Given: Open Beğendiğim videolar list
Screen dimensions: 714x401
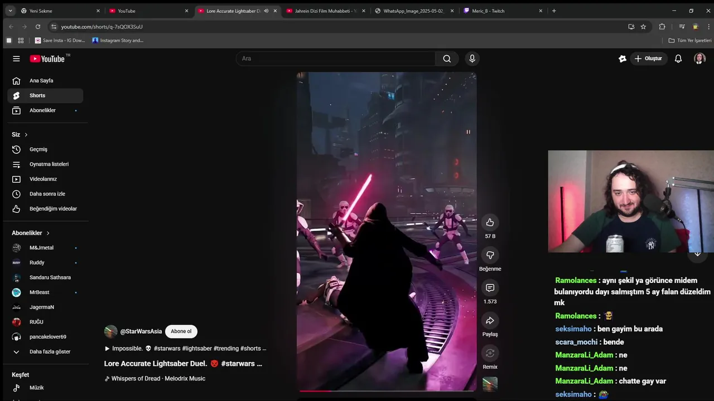Looking at the screenshot, I should 45,209.
